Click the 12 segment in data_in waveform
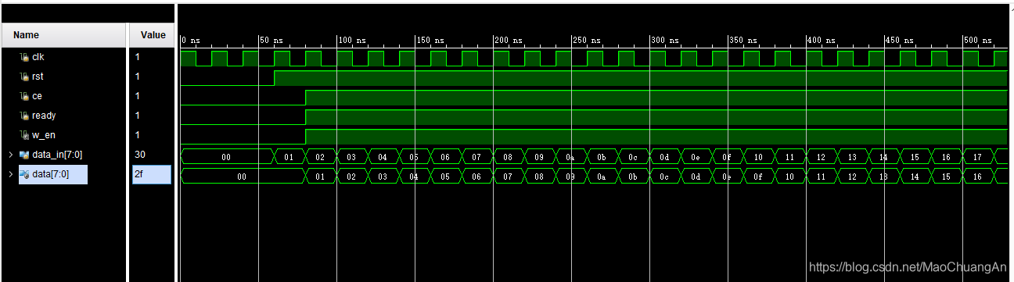 (821, 157)
